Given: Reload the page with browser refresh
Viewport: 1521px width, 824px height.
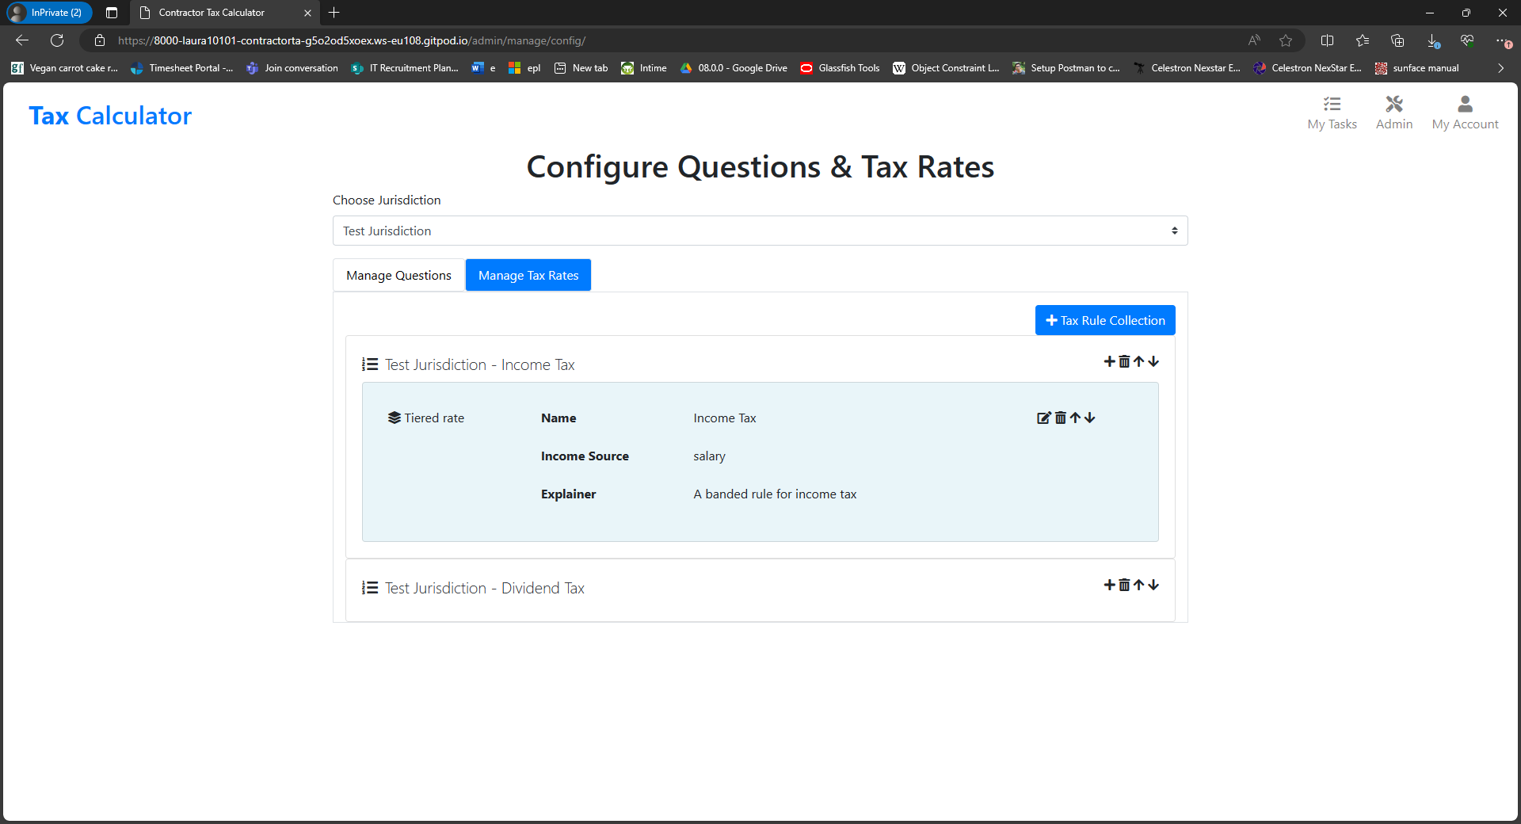Looking at the screenshot, I should (57, 40).
